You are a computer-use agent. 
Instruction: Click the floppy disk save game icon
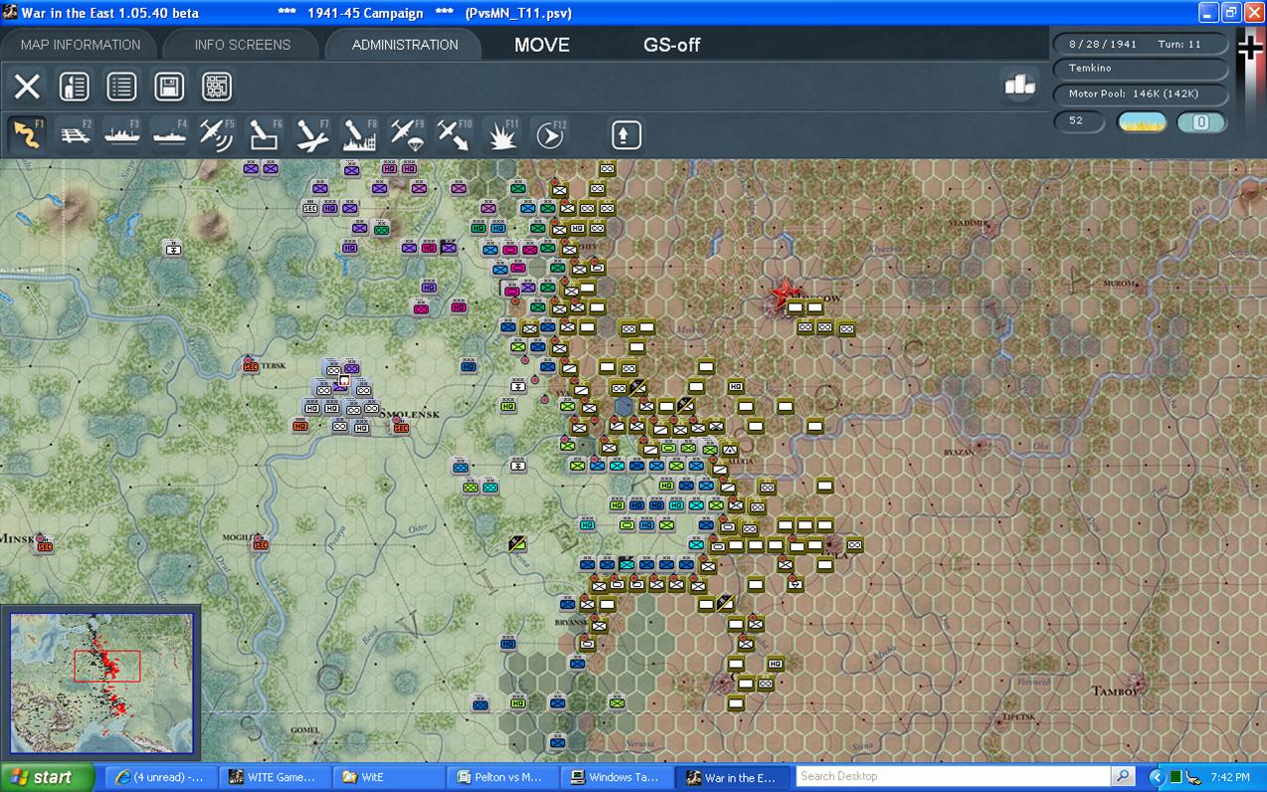point(169,87)
